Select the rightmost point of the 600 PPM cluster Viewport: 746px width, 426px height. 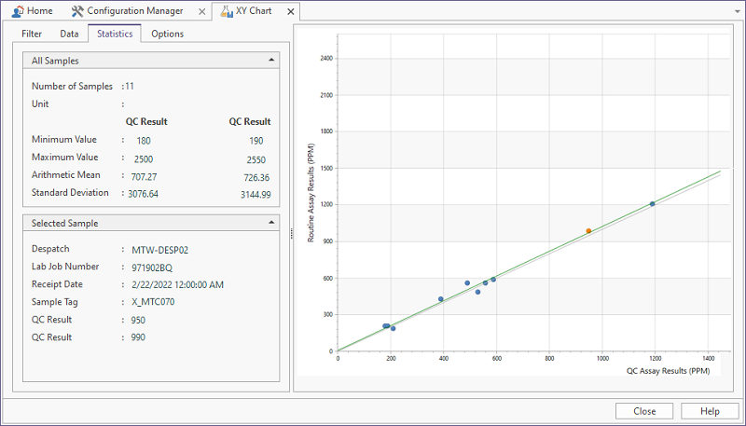[493, 279]
